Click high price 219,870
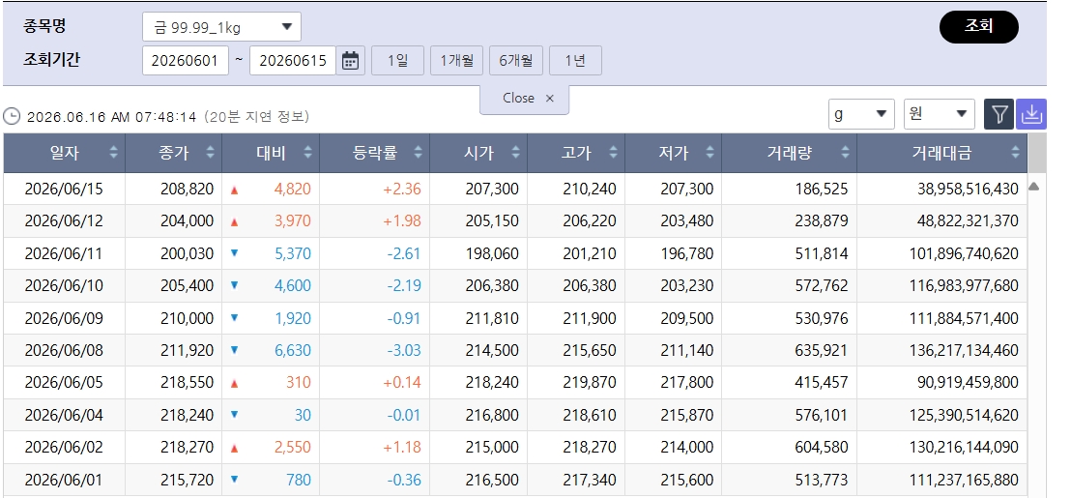Image resolution: width=1071 pixels, height=498 pixels. 590,383
